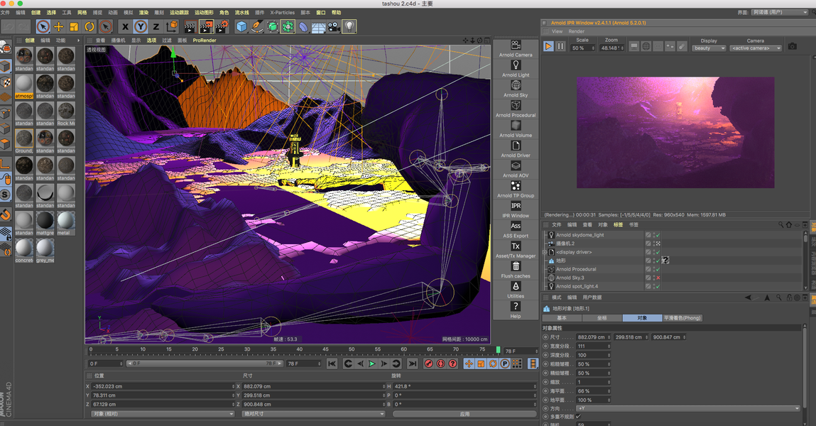The image size is (816, 426).
Task: Click the green timeline playhead marker
Action: coord(498,350)
